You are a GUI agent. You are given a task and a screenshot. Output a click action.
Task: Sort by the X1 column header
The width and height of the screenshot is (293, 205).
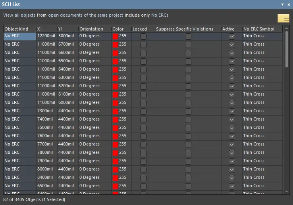(47, 29)
